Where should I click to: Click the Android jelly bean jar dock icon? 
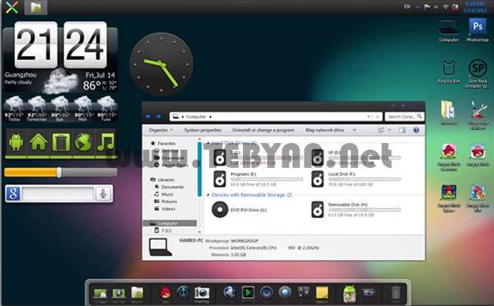point(349,294)
